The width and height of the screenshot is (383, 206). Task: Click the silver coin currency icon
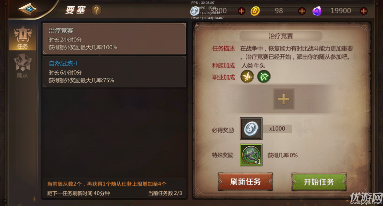(x=195, y=11)
